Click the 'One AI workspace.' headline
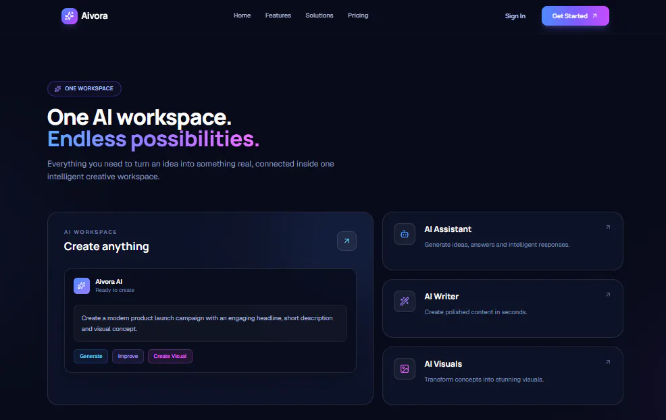The image size is (666, 420). click(139, 117)
